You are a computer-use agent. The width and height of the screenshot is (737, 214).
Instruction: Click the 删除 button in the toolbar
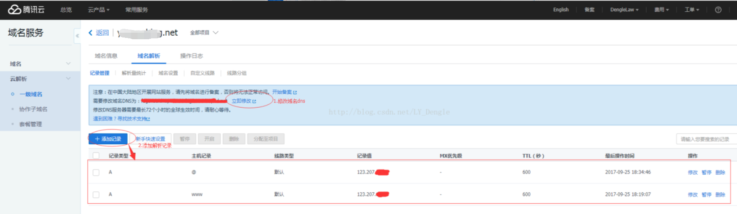tap(234, 139)
